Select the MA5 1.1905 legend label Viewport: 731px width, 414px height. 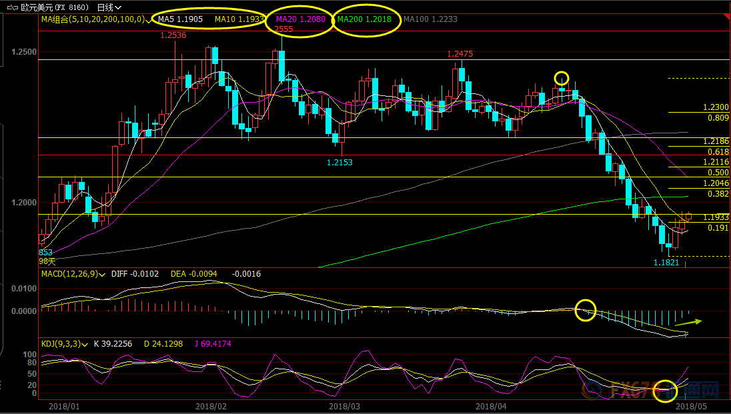180,19
